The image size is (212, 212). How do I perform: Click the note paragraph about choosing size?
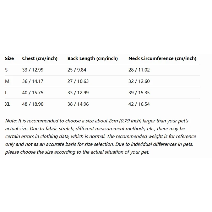pyautogui.click(x=101, y=136)
